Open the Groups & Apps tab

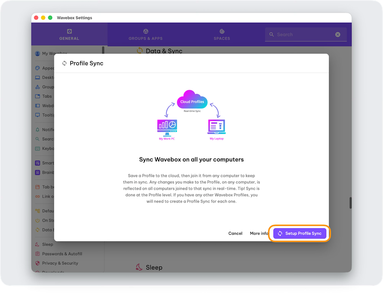pos(145,34)
